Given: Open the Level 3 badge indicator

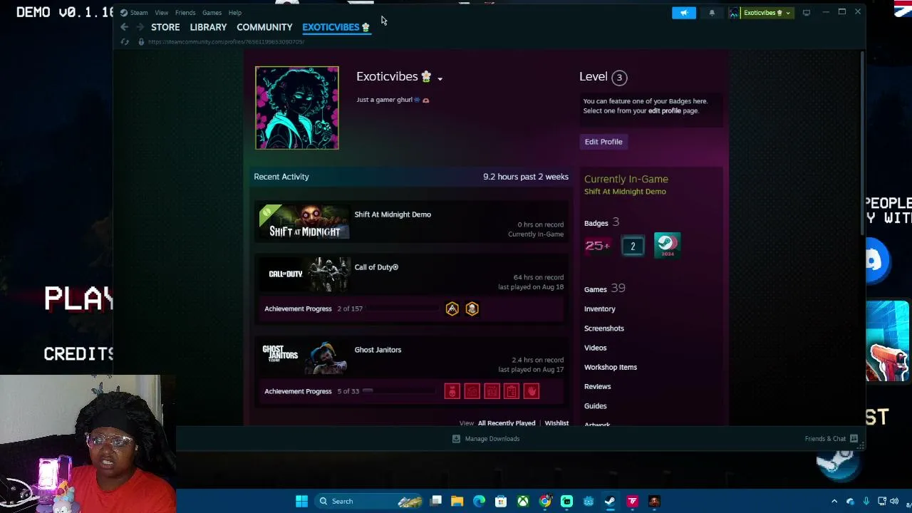Looking at the screenshot, I should tap(619, 77).
